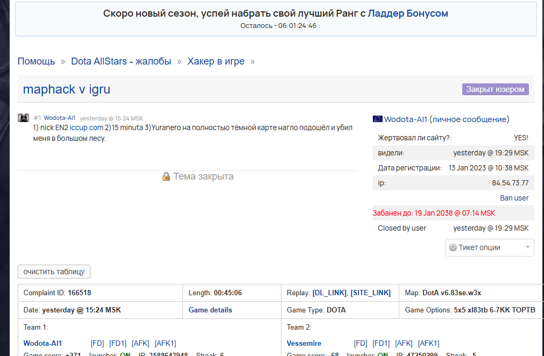
Task: Click the Дата регистрации 13 Jan 2023 value
Action: coord(489,168)
